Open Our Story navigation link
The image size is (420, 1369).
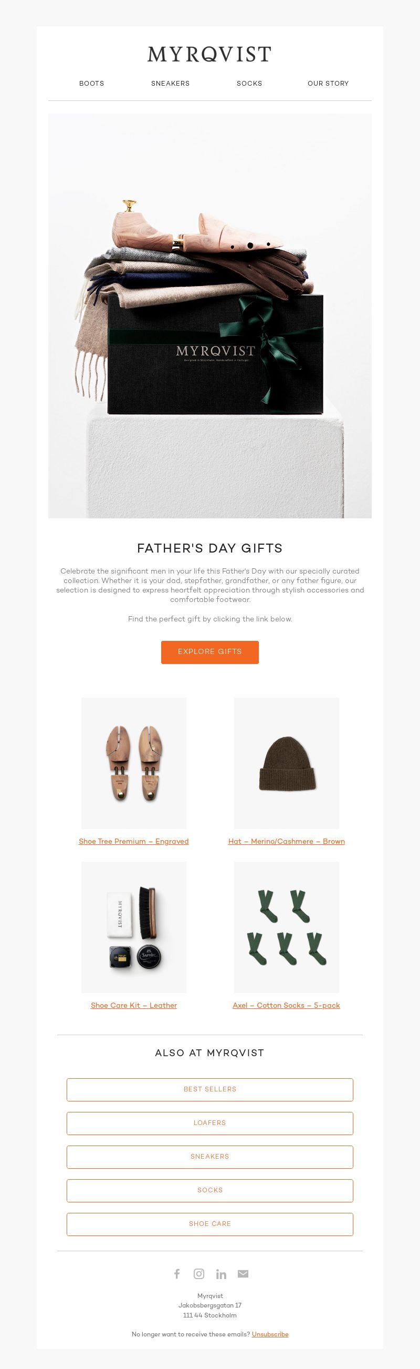click(328, 84)
